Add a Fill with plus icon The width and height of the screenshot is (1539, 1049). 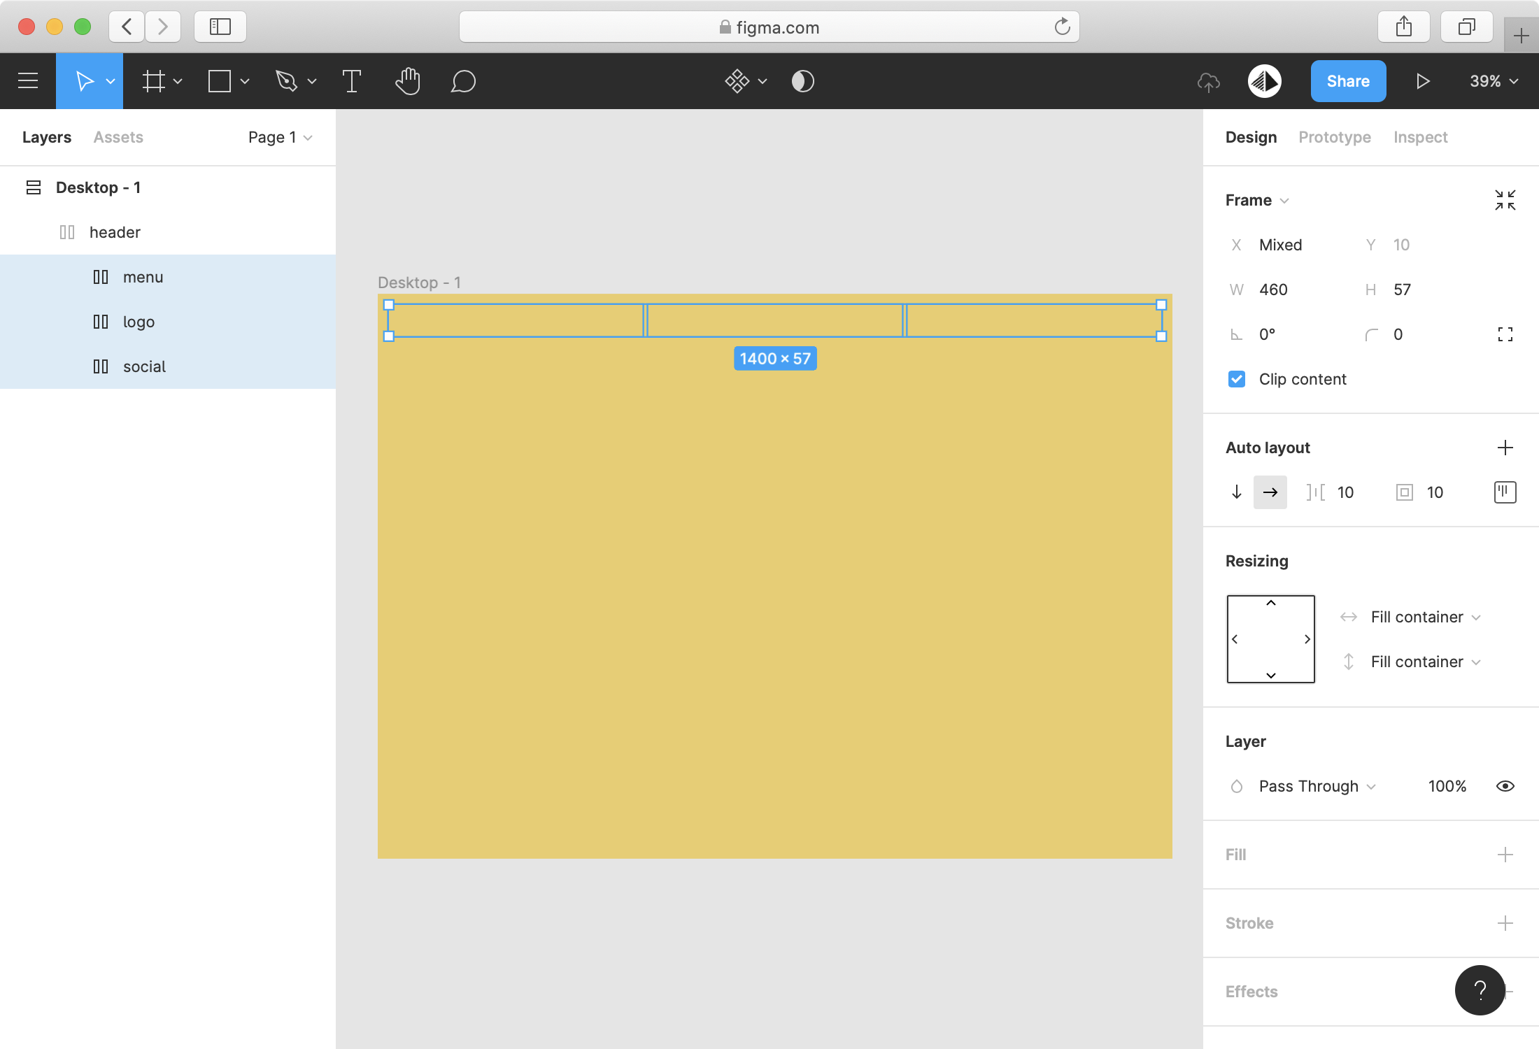coord(1505,855)
